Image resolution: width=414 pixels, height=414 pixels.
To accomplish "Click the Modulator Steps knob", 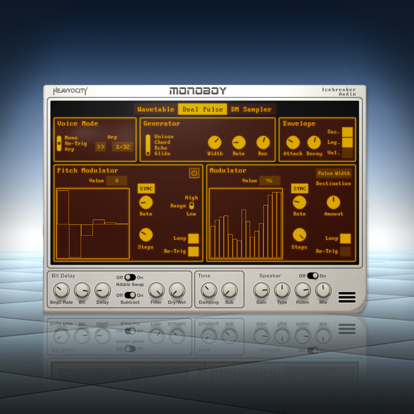I will click(300, 235).
